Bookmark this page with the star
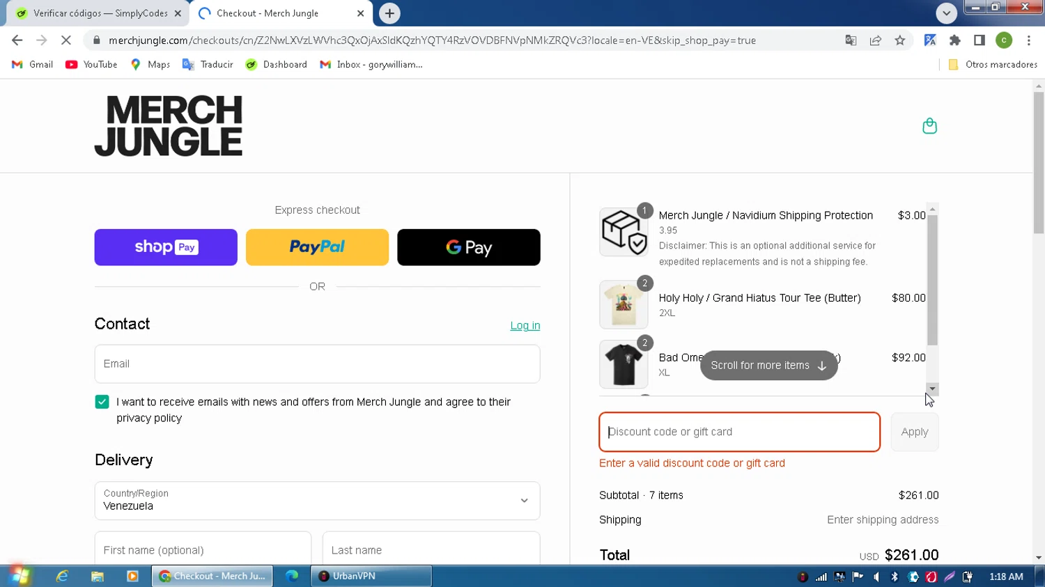The height and width of the screenshot is (587, 1045). pos(900,40)
